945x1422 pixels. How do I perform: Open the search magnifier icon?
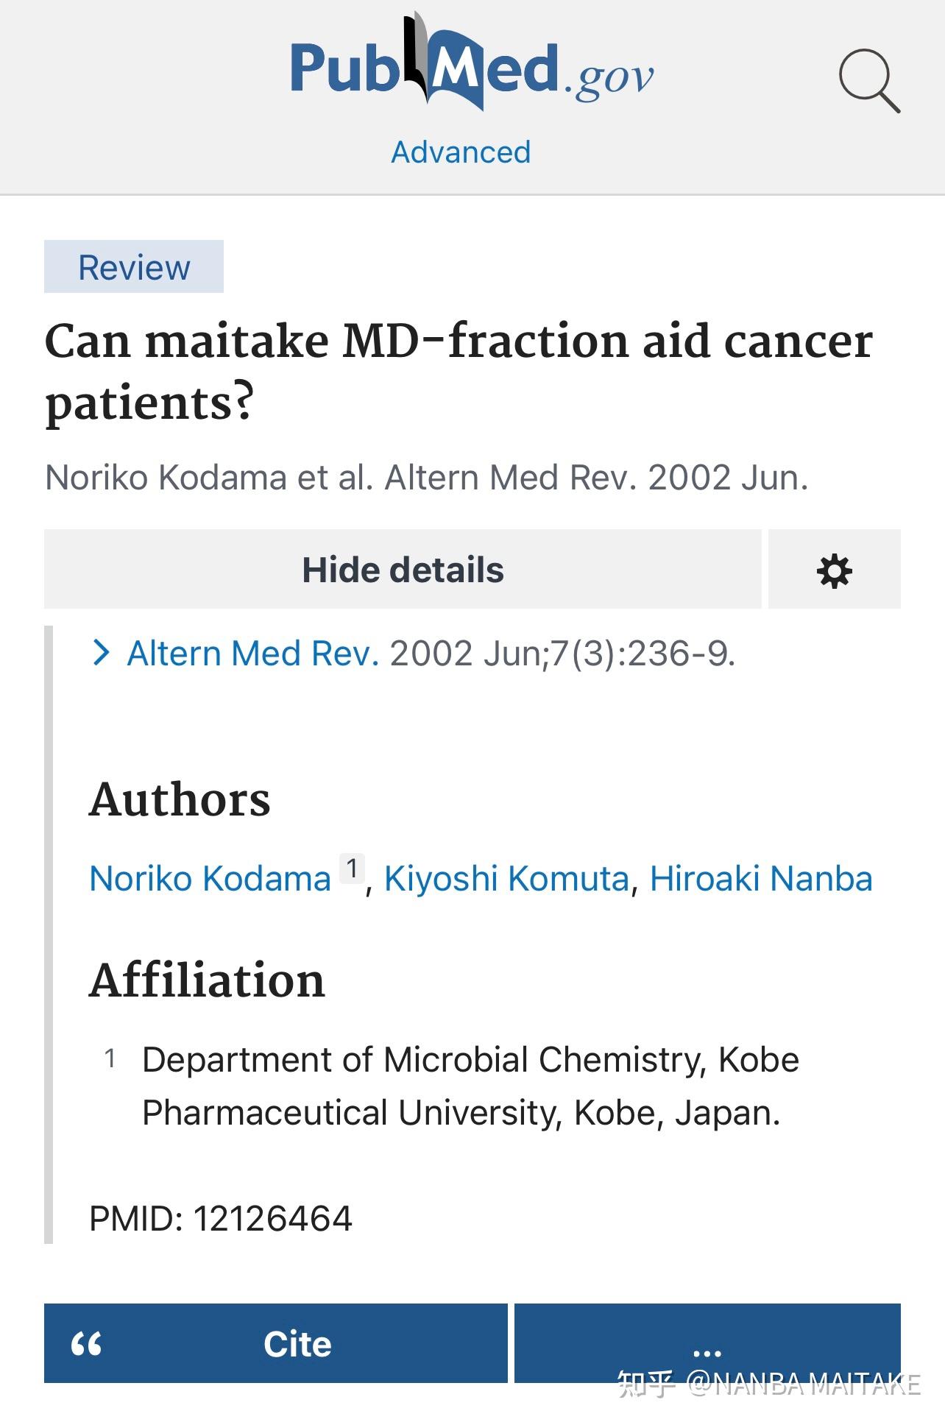tap(869, 81)
